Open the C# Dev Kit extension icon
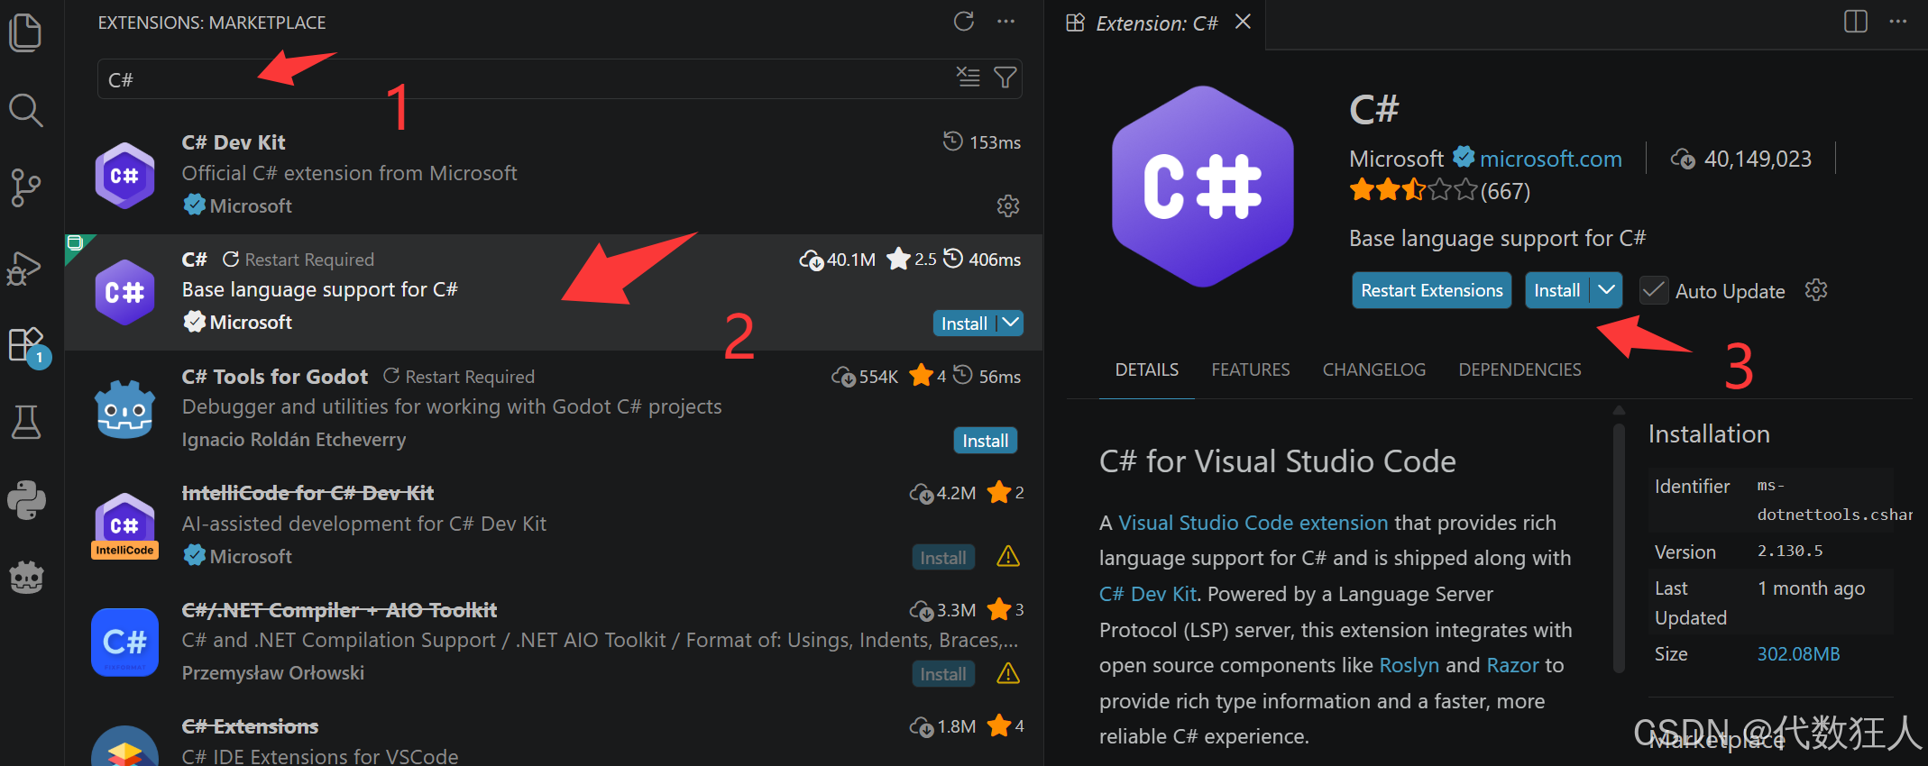This screenshot has height=766, width=1928. point(125,175)
